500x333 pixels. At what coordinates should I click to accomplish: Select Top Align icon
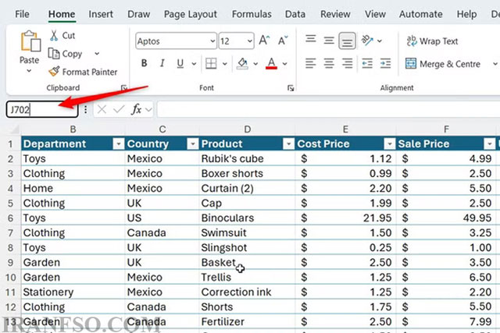(311, 40)
